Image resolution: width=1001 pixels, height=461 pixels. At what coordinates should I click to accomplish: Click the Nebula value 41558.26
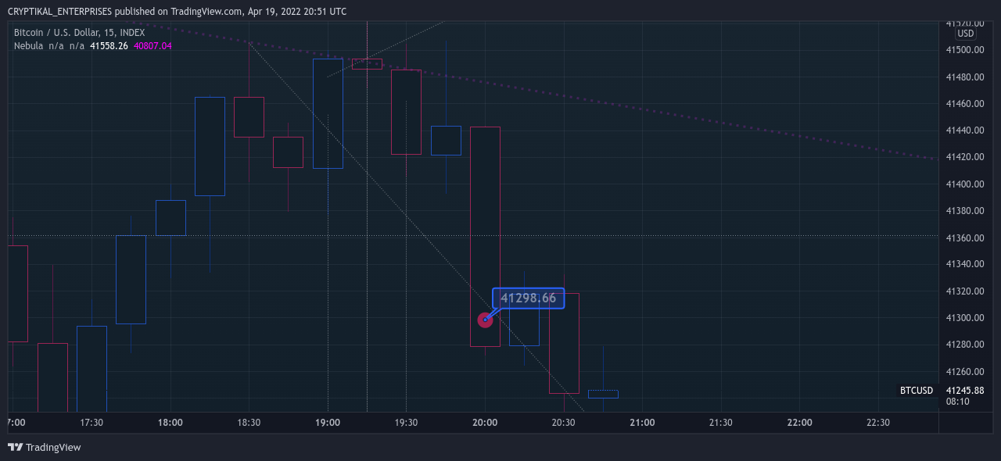[109, 46]
